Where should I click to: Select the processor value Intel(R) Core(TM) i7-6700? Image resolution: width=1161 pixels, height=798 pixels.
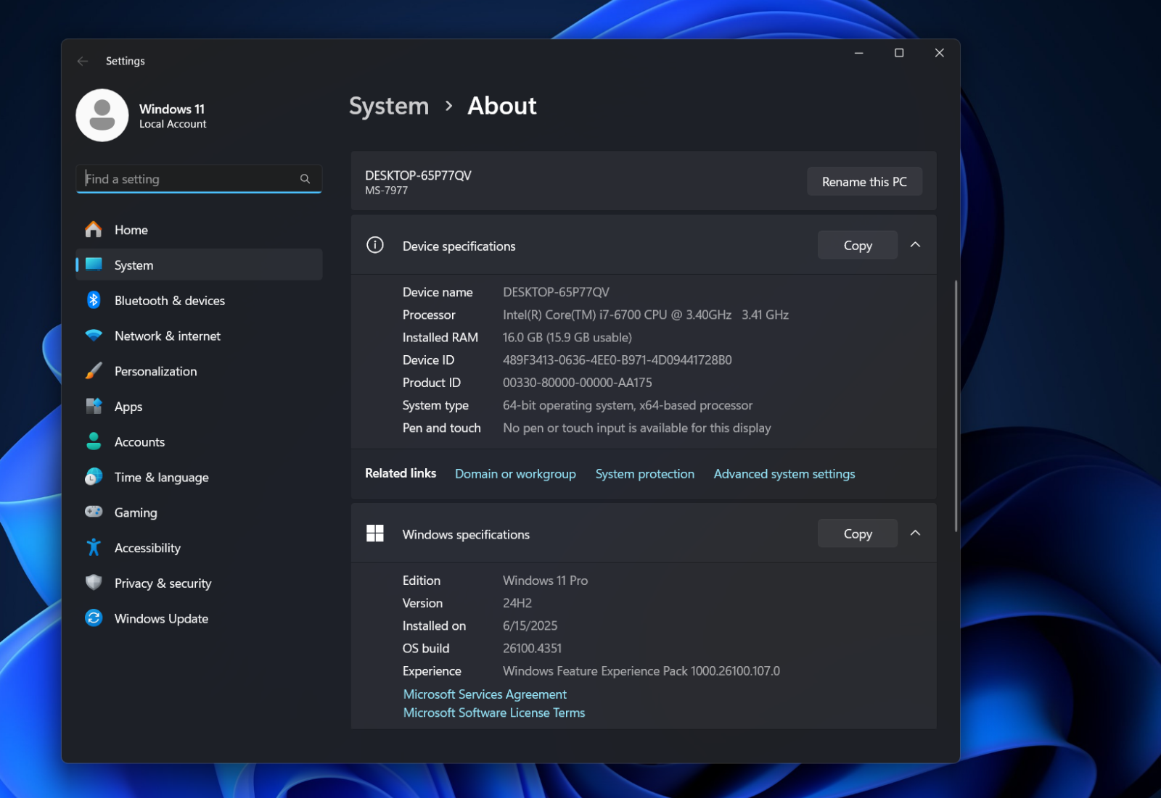pyautogui.click(x=646, y=315)
